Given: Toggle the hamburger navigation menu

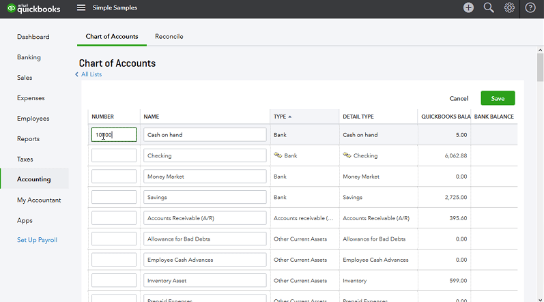Looking at the screenshot, I should [x=81, y=7].
